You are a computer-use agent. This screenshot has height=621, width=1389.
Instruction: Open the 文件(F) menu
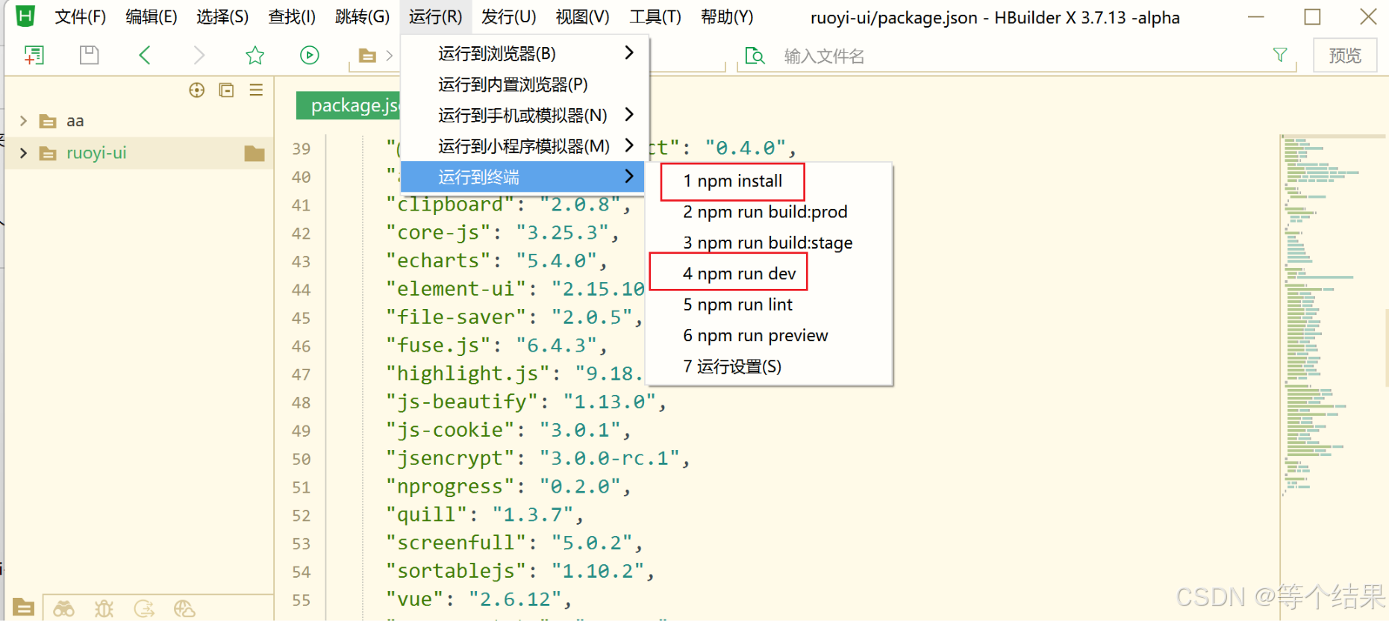point(81,17)
